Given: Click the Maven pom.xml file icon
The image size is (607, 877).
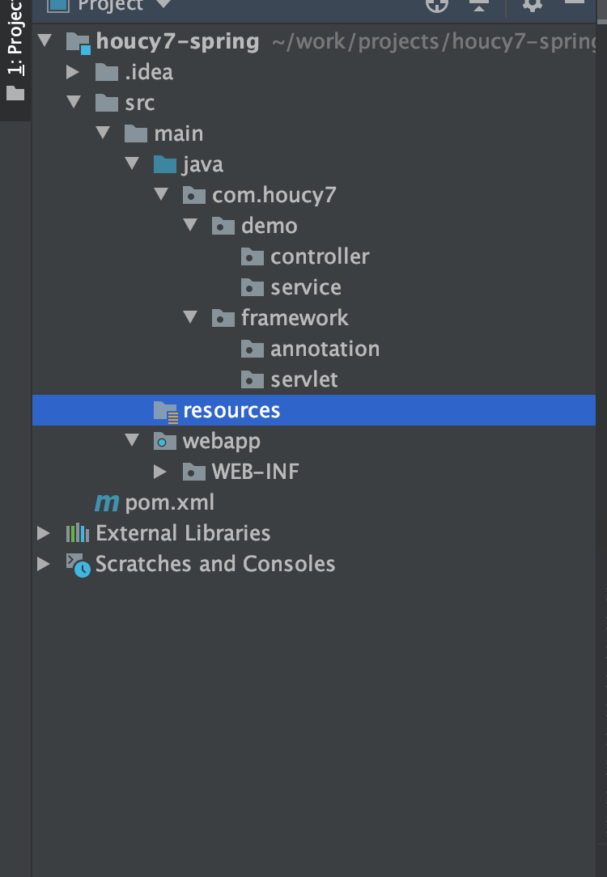Looking at the screenshot, I should 107,502.
